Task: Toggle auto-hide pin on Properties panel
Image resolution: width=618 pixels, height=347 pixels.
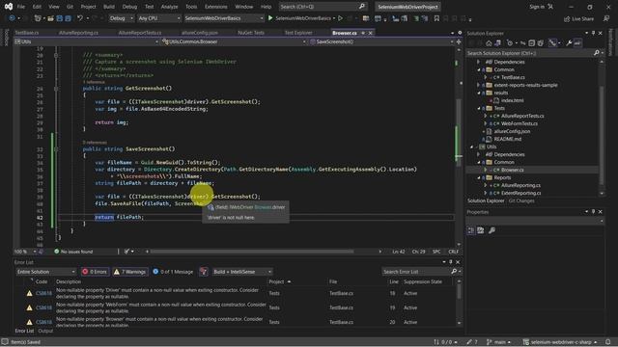Action: coord(594,212)
